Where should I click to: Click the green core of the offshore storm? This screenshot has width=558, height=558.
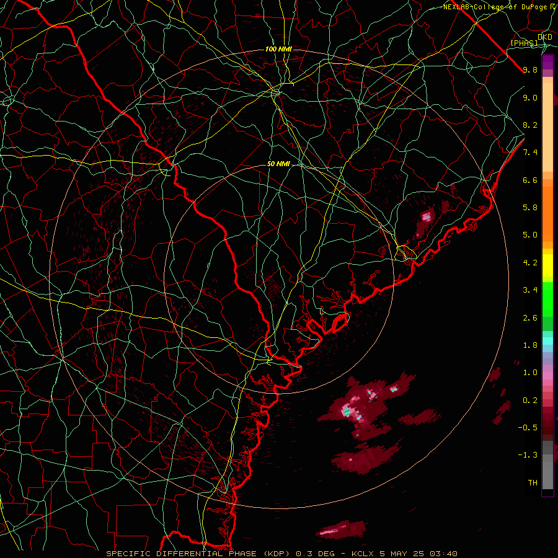(347, 412)
